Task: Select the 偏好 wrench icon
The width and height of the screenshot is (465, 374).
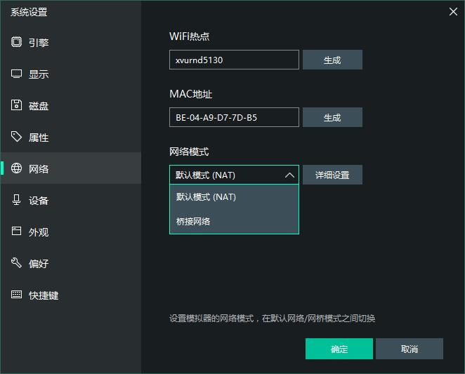Action: (x=17, y=263)
